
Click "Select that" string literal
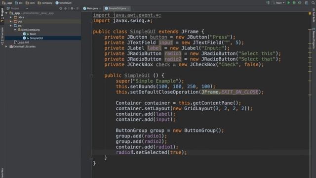pyautogui.click(x=257, y=59)
